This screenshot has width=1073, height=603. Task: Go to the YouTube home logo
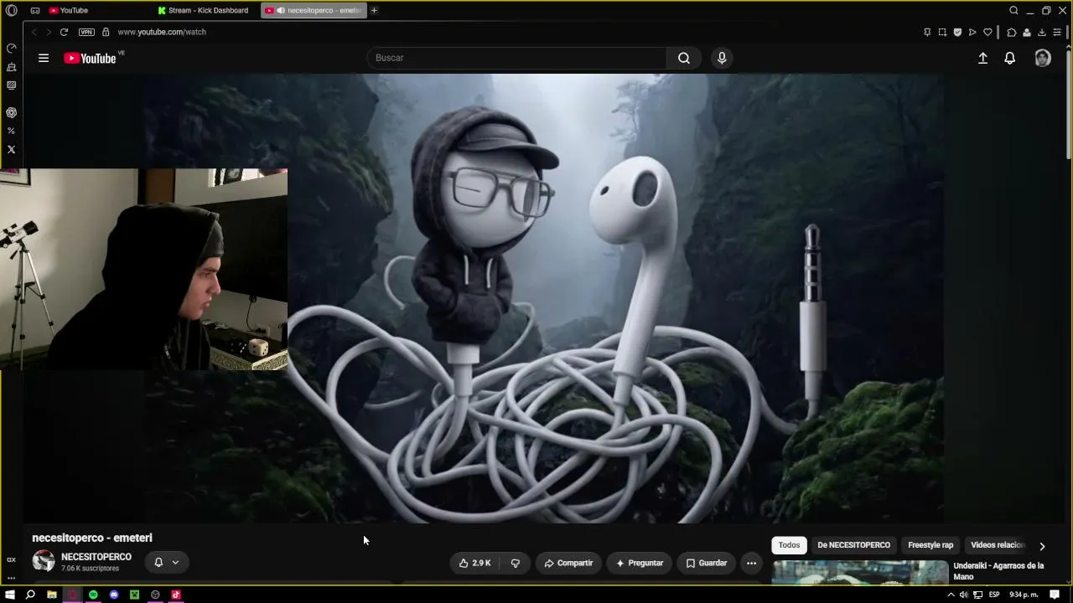(x=91, y=58)
